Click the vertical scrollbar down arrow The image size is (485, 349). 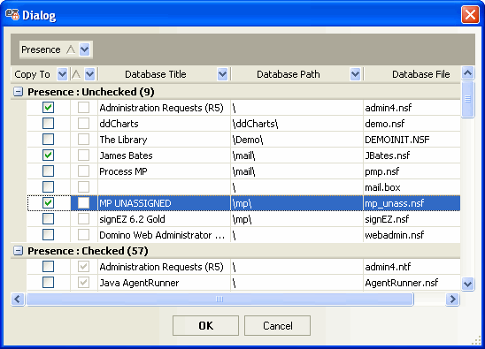(x=467, y=284)
